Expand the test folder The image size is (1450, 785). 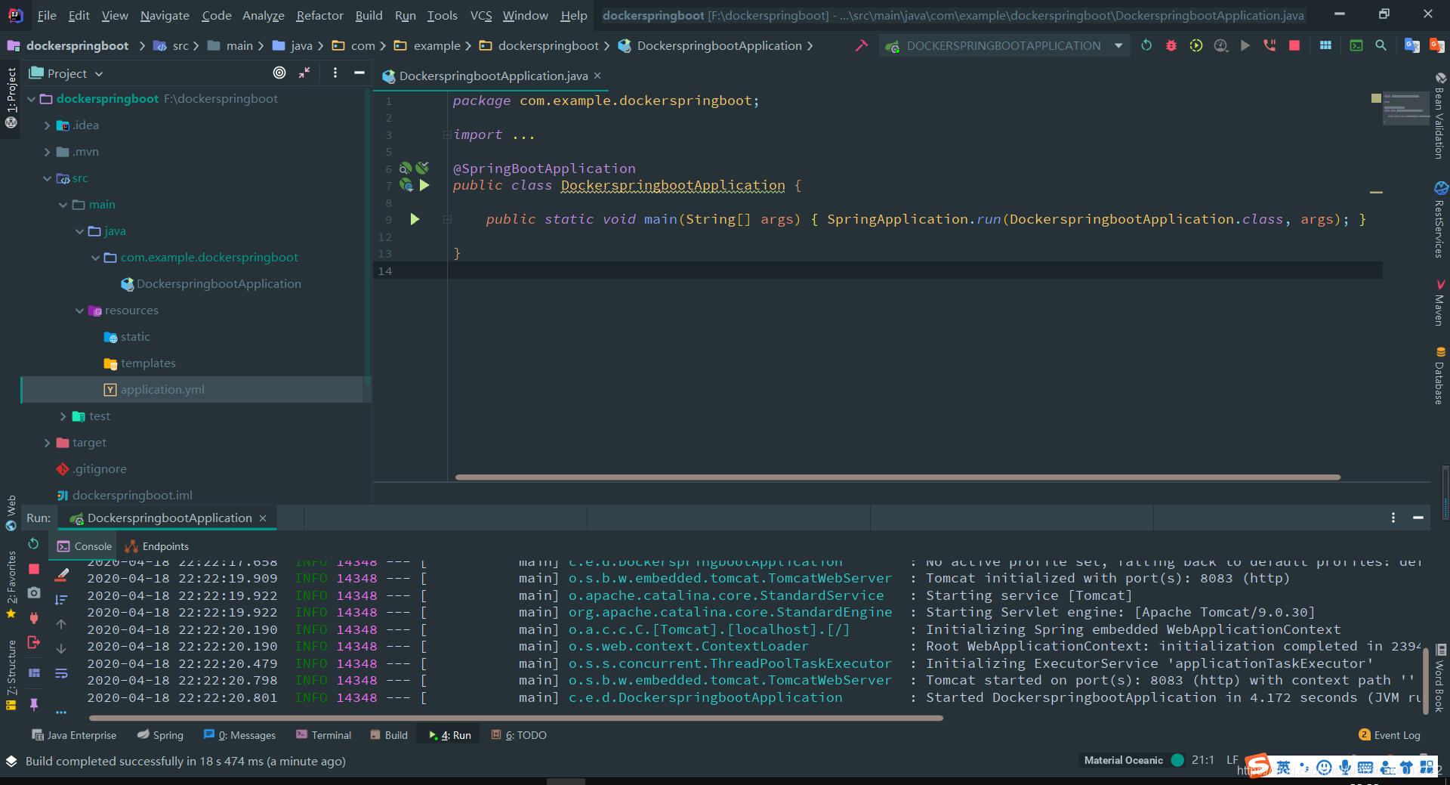coord(63,416)
